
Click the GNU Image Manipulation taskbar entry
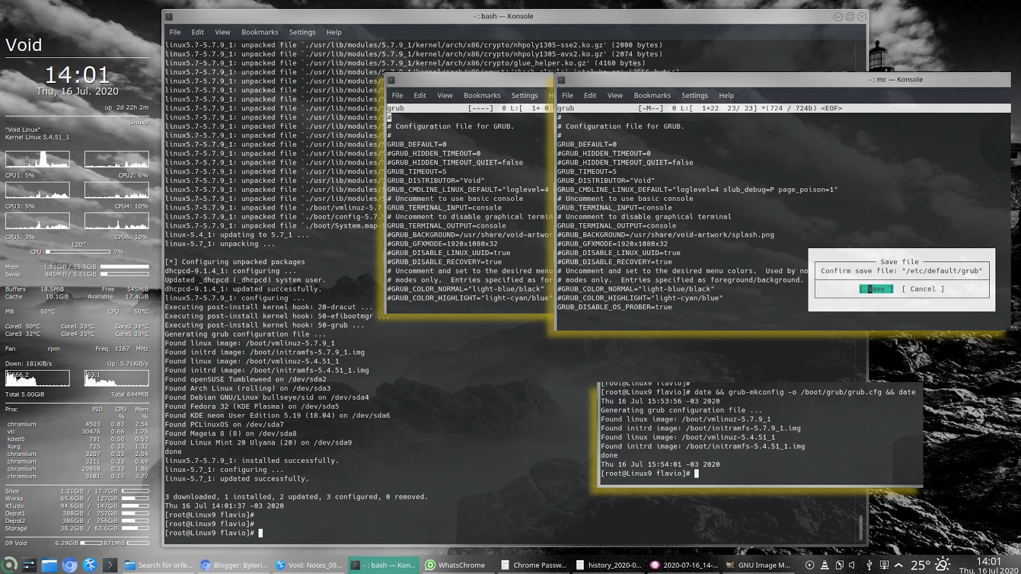point(763,565)
